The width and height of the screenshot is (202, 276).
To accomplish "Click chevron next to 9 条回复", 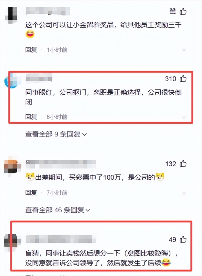I will pyautogui.click(x=85, y=135).
